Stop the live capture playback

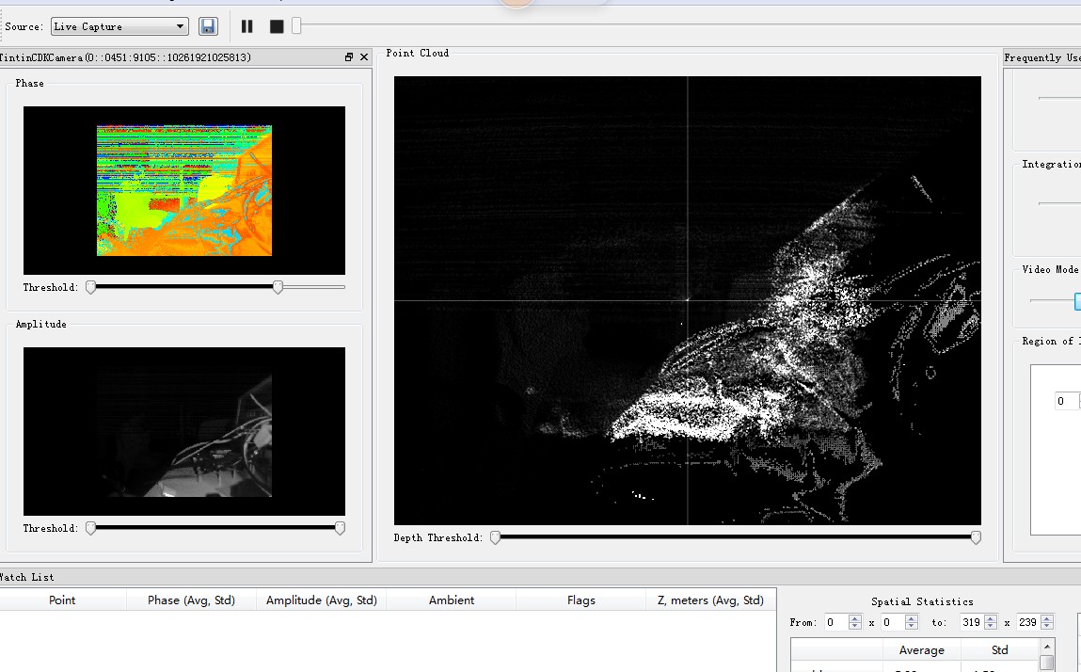coord(277,26)
